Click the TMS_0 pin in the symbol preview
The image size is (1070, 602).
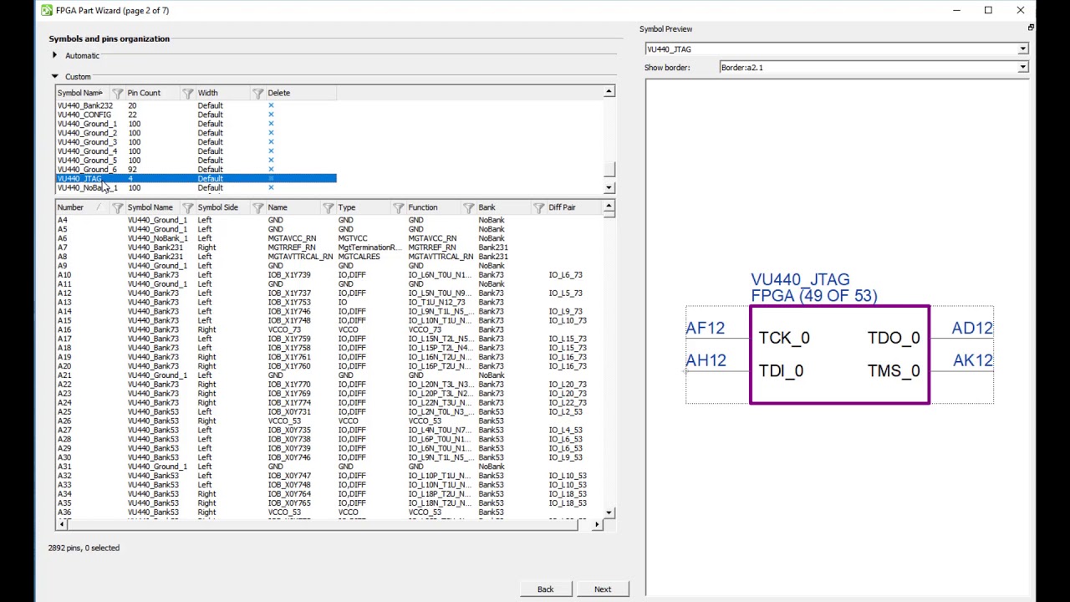894,370
